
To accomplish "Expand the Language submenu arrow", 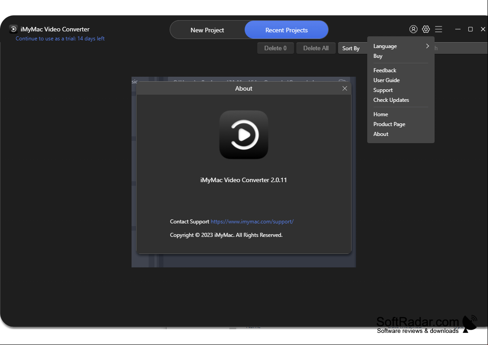I will [x=427, y=46].
